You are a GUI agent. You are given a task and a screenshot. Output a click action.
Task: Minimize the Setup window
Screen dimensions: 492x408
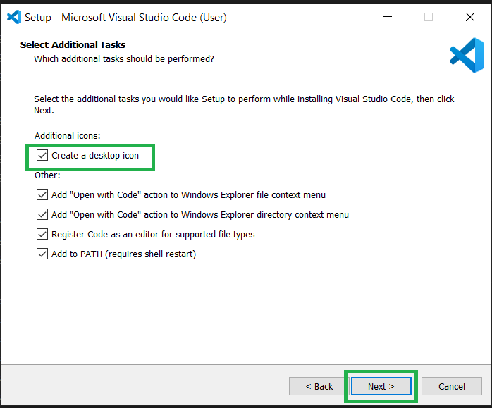(x=388, y=17)
